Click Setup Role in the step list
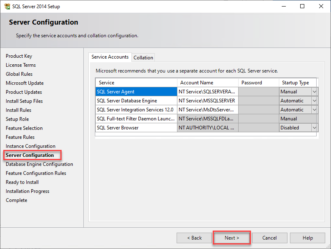This screenshot has width=331, height=249. click(x=17, y=119)
